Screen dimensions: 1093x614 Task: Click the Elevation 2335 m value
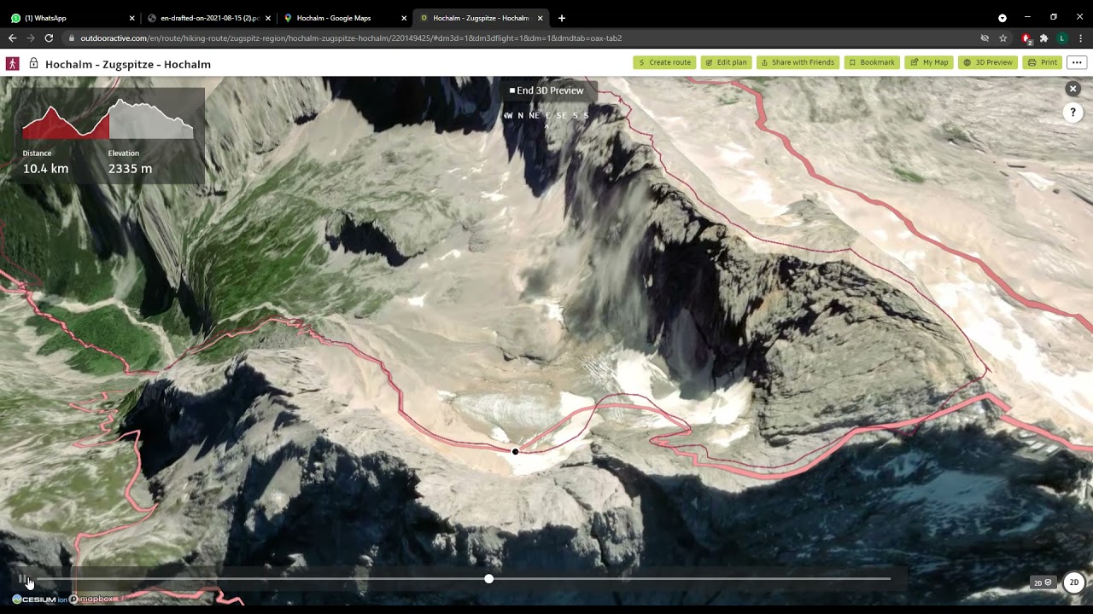130,169
